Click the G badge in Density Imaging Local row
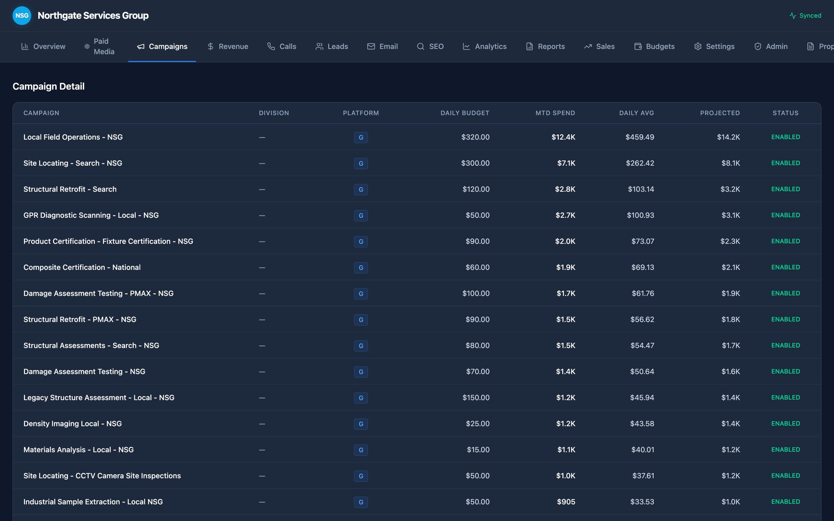The image size is (834, 521). [361, 424]
